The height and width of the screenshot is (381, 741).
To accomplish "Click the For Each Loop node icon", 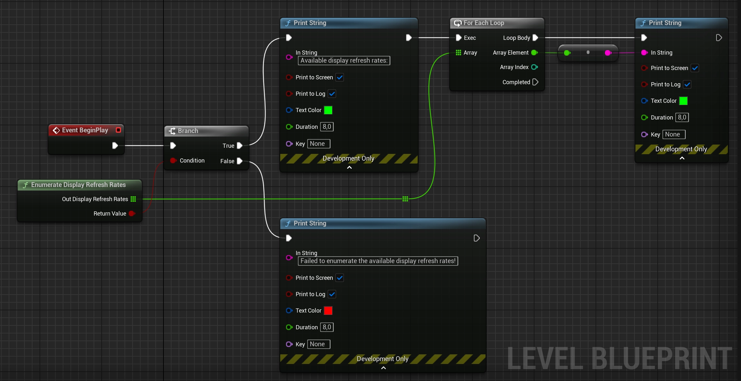I will [457, 23].
